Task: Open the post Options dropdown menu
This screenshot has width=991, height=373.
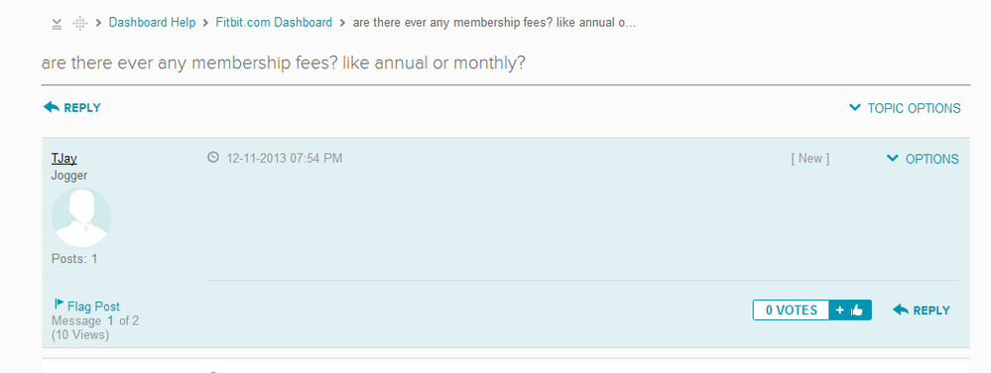Action: point(923,159)
